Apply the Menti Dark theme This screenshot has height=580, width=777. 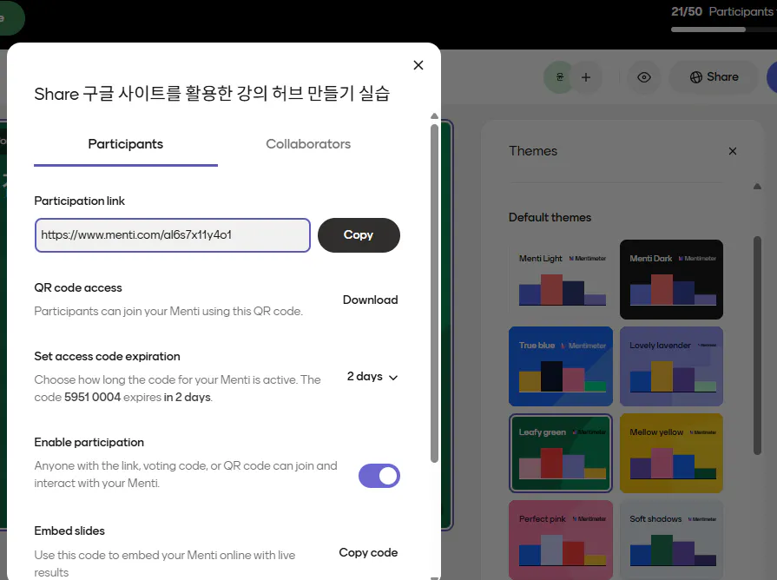point(671,280)
